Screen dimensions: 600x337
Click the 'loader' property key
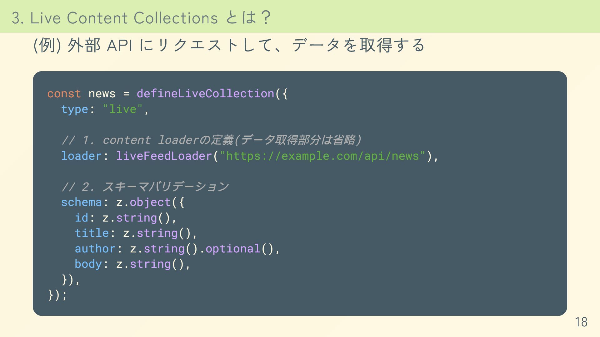82,156
